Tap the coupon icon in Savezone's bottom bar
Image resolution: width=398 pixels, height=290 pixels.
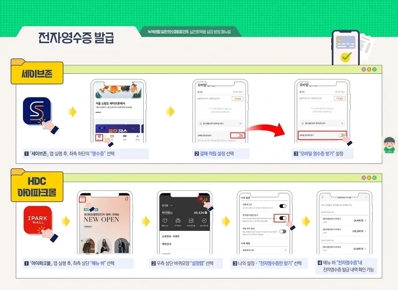[112, 137]
